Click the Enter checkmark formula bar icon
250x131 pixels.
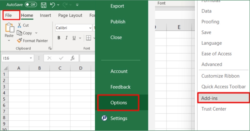click(x=61, y=58)
